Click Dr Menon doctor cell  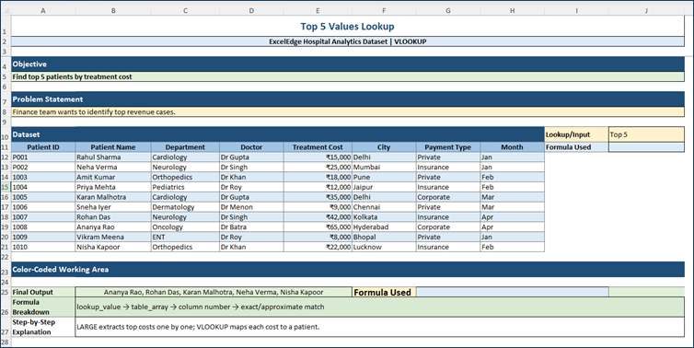tap(251, 207)
